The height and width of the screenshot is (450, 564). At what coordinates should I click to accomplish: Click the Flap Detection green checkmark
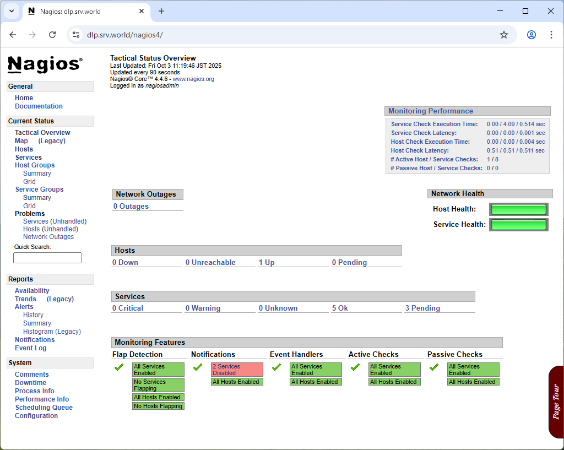click(x=119, y=367)
